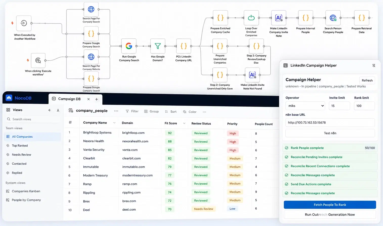Screen dimensions: 383x226
Task: Click the Fit Score 92 badge for Brightloop
Action: 170,133
